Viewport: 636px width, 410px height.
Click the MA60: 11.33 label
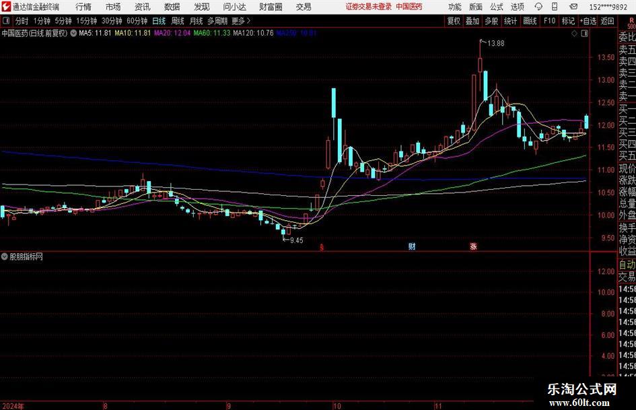click(212, 33)
